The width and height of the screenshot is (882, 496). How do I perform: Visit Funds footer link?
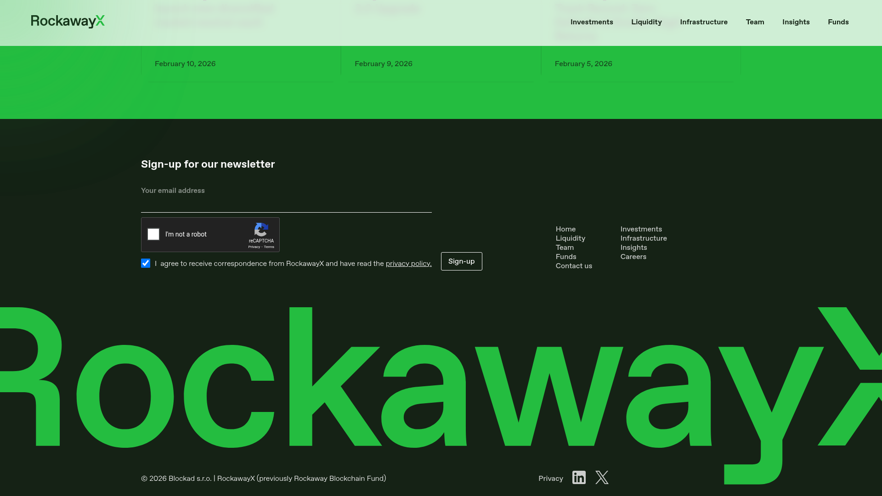(x=566, y=257)
